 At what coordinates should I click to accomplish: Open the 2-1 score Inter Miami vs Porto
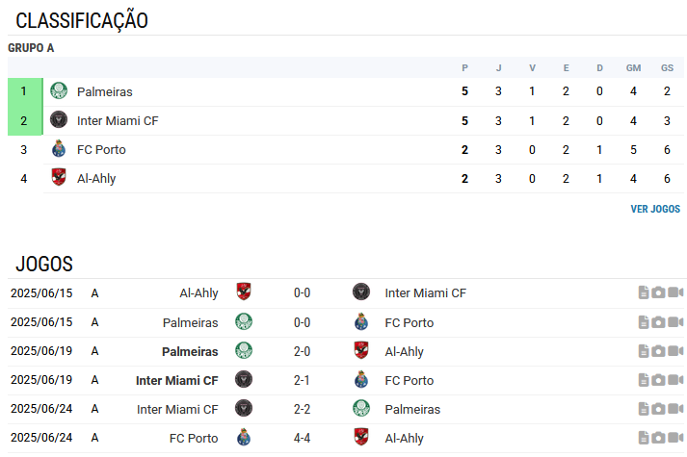click(302, 380)
